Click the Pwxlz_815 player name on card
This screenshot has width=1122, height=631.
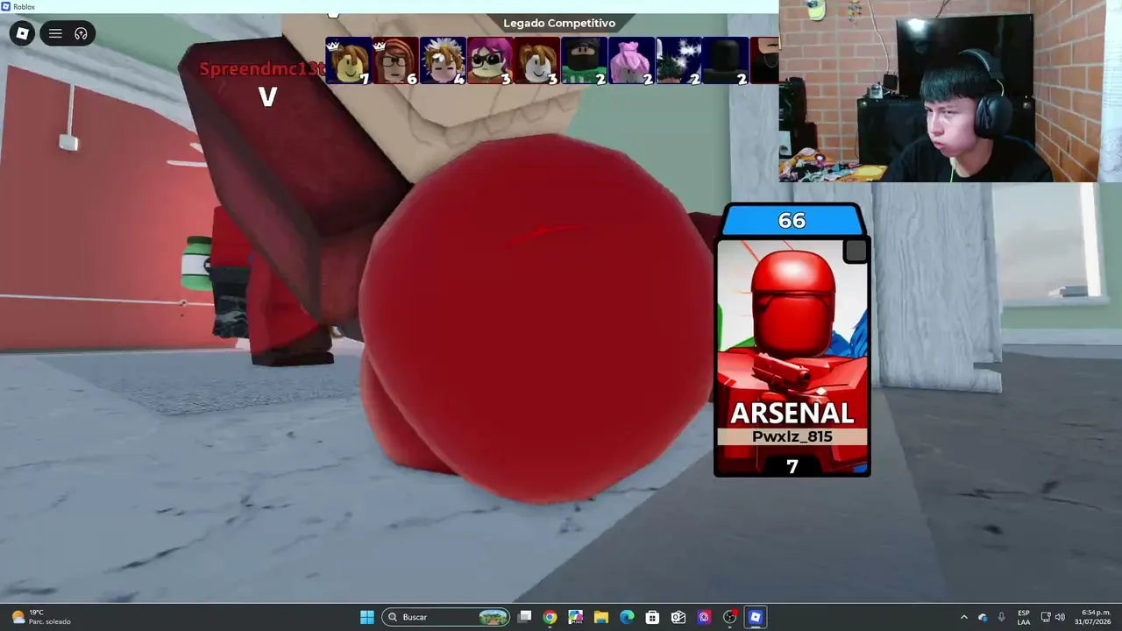pyautogui.click(x=792, y=436)
